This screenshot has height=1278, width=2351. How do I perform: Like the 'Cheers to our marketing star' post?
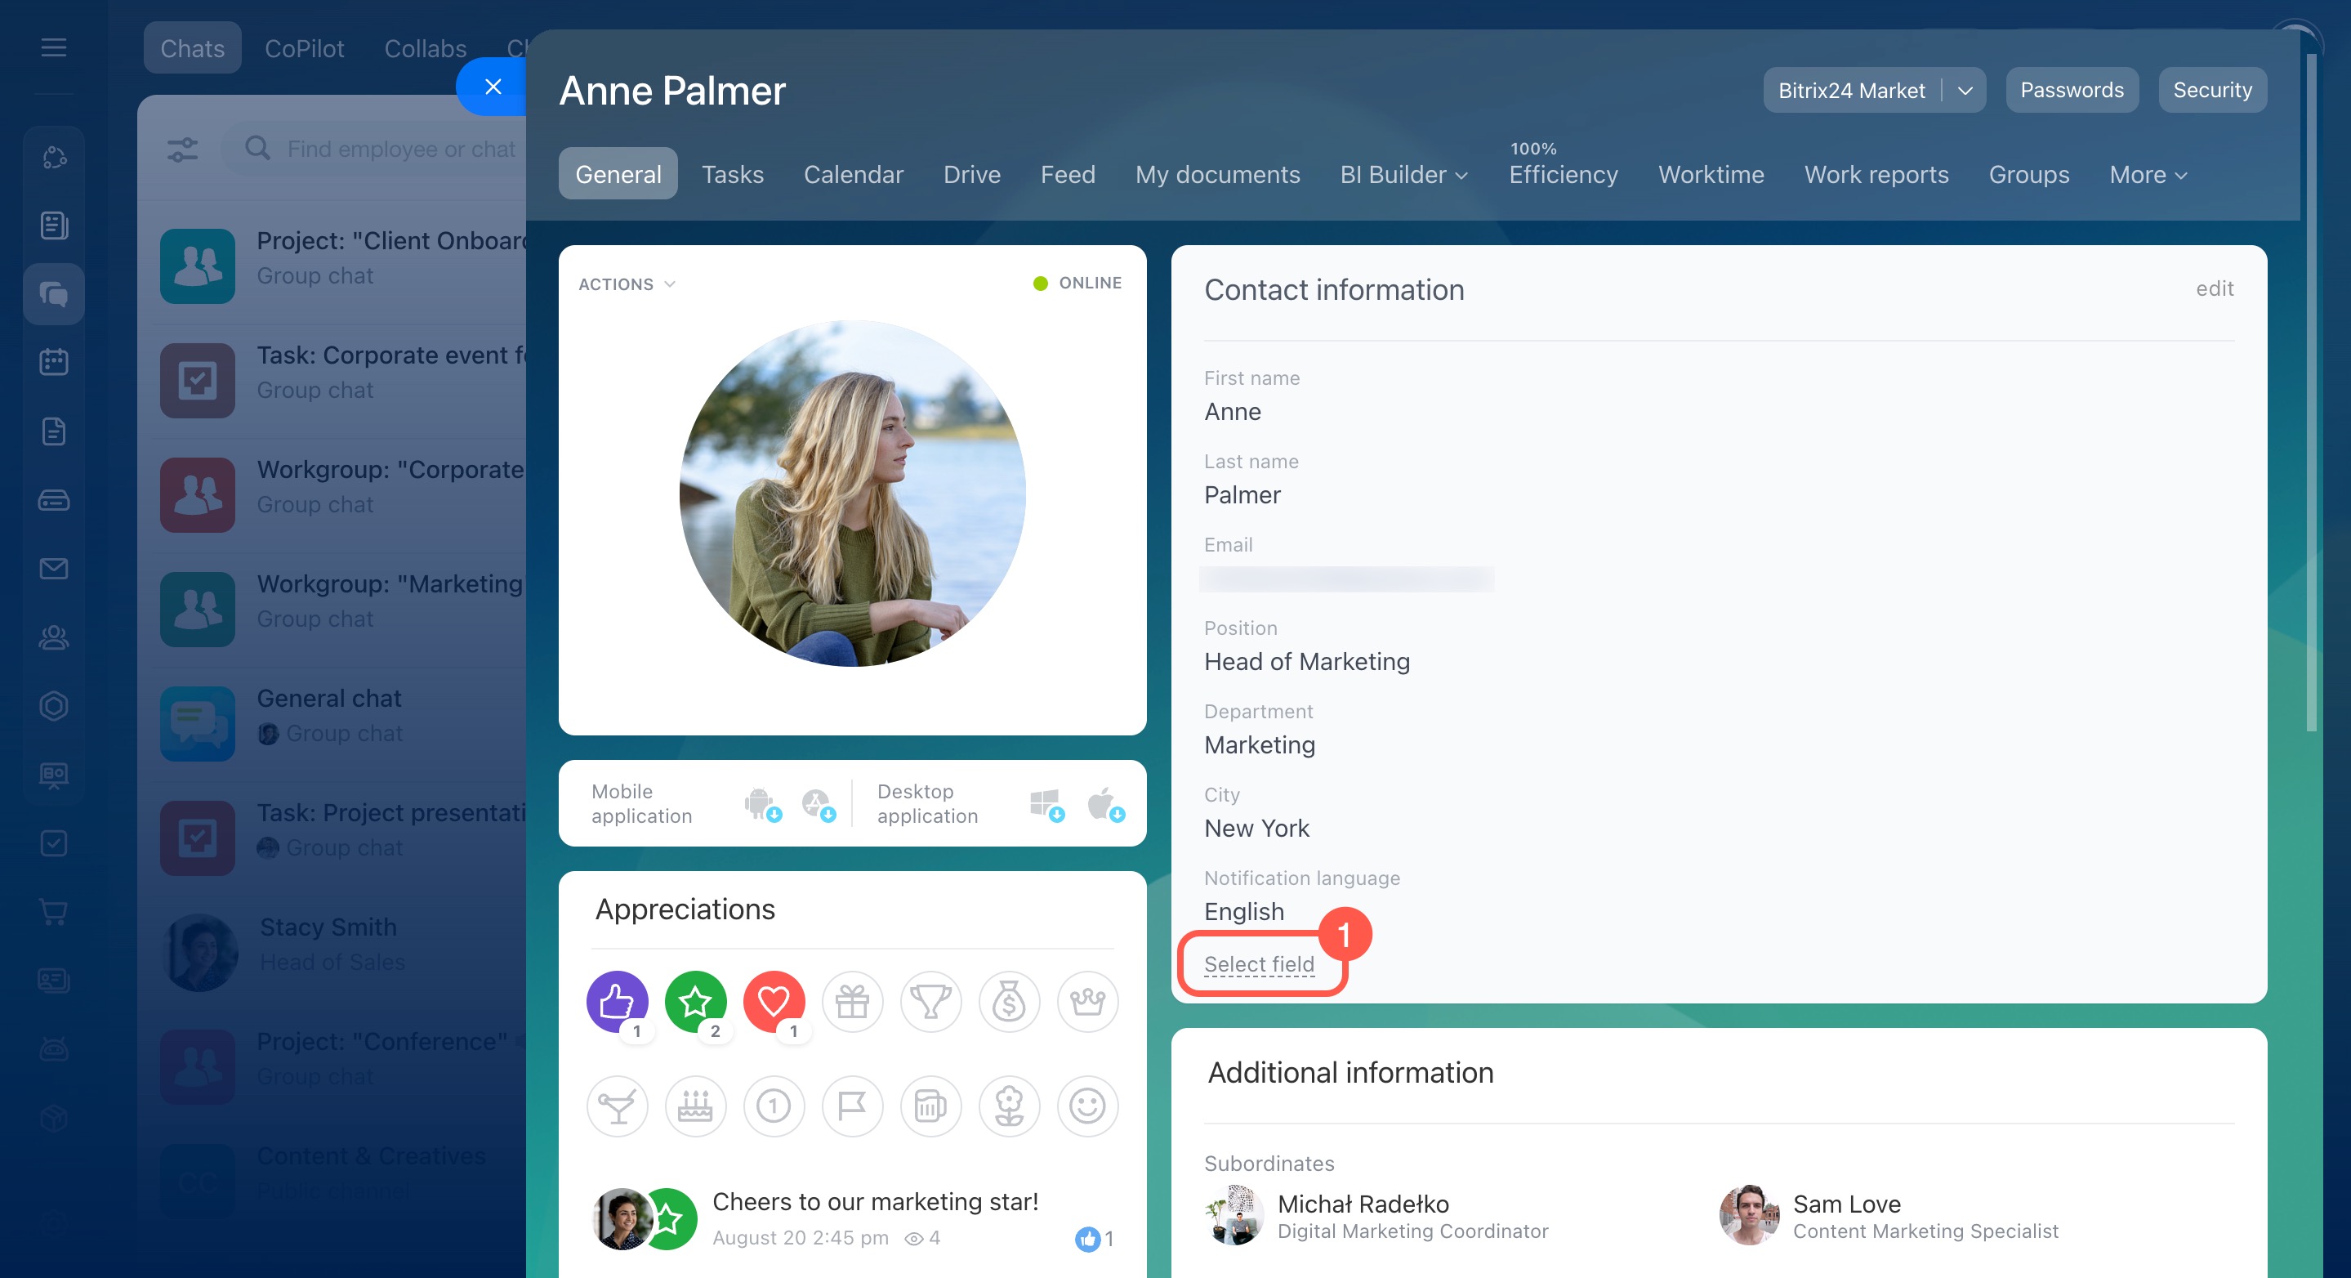(1087, 1239)
